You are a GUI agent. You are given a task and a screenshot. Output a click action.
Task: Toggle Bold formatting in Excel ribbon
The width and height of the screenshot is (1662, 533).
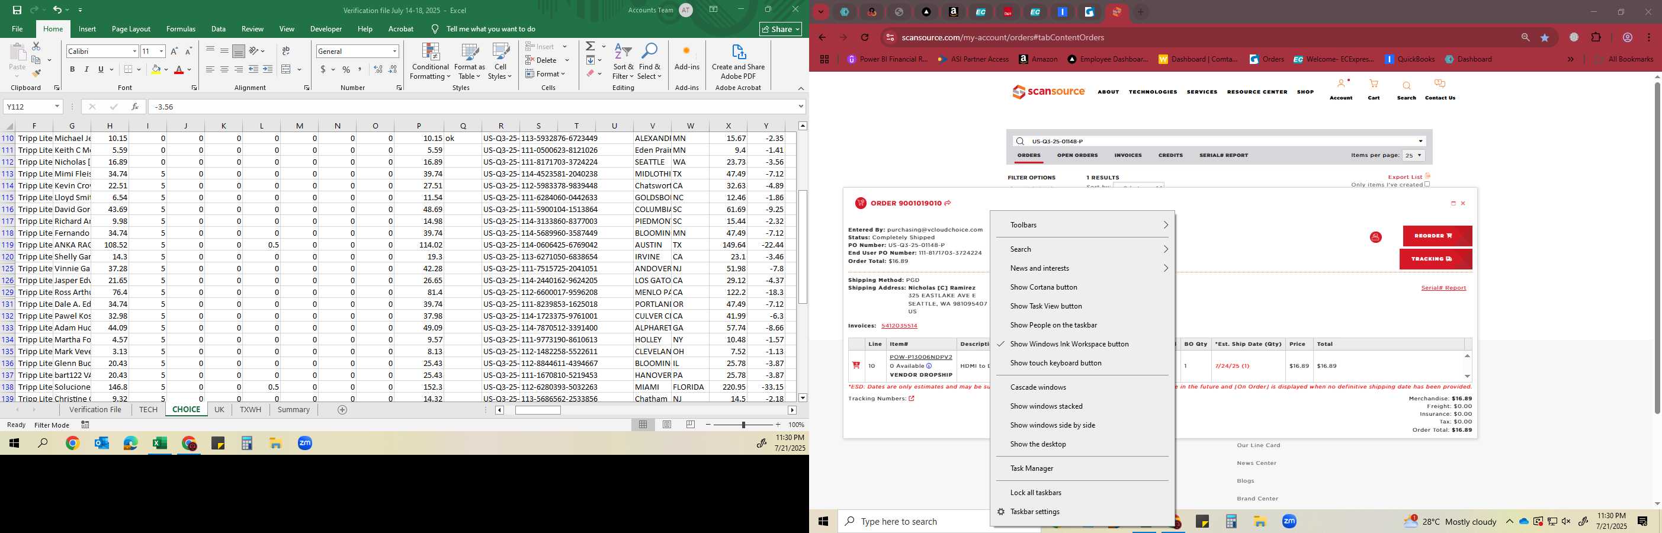pyautogui.click(x=72, y=69)
